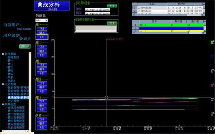Click the barcode search input box
215x134 pixels.
coord(96,28)
